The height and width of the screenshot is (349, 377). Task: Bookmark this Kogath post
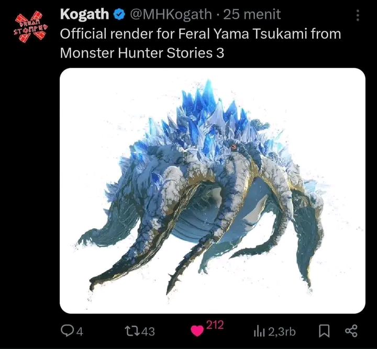325,331
